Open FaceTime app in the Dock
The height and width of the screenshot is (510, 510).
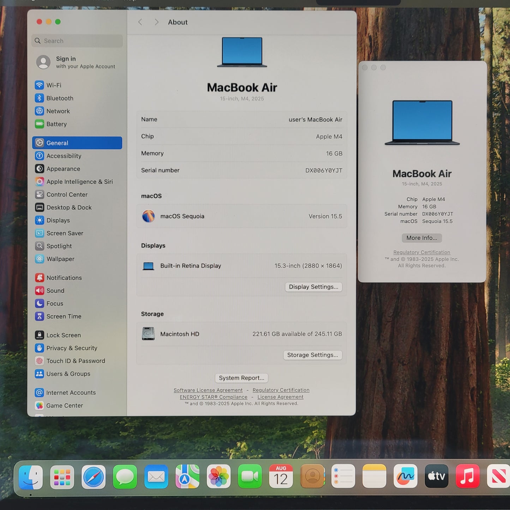pyautogui.click(x=250, y=477)
